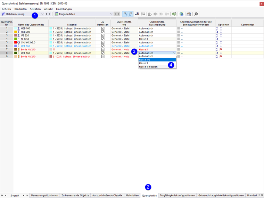The width and height of the screenshot is (264, 198).
Task: Click the 'Klasse 3' cell in row 4
Action: tap(157, 39)
